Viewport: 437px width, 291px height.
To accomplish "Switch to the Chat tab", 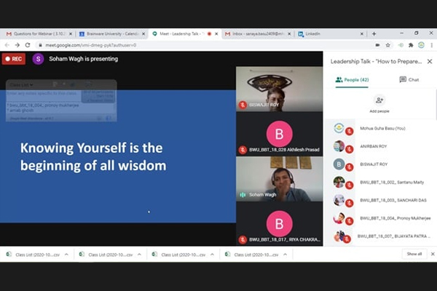I will (409, 79).
